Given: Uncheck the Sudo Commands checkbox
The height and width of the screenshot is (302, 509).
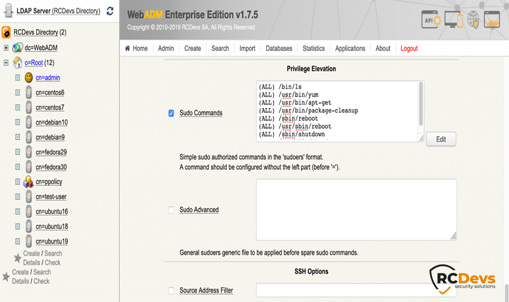Looking at the screenshot, I should pyautogui.click(x=171, y=113).
